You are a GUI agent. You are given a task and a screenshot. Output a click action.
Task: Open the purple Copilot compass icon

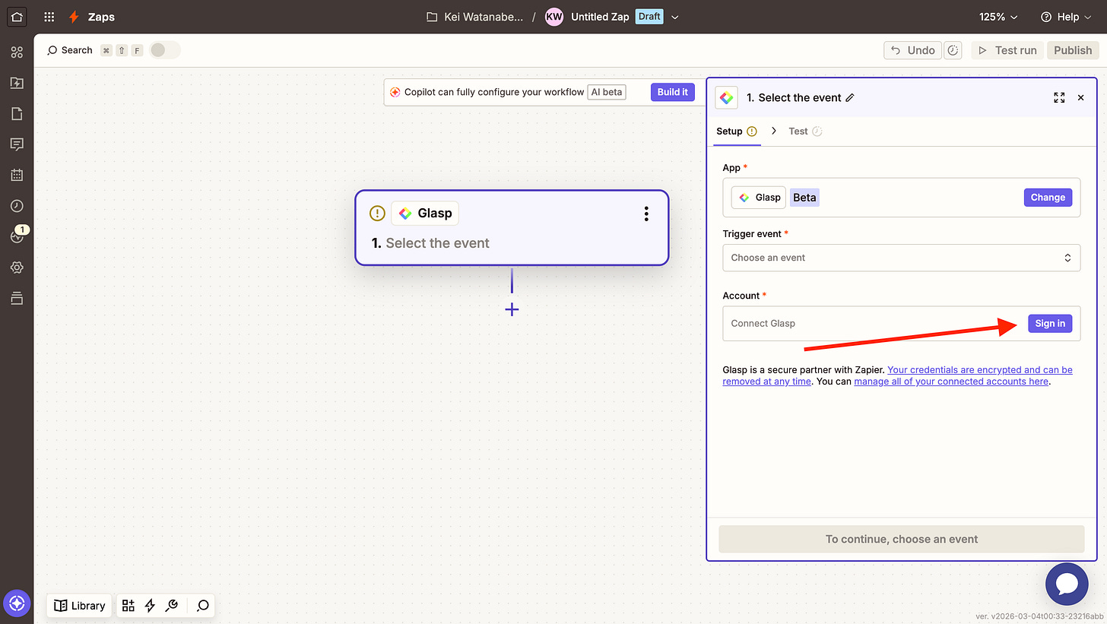pos(17,603)
